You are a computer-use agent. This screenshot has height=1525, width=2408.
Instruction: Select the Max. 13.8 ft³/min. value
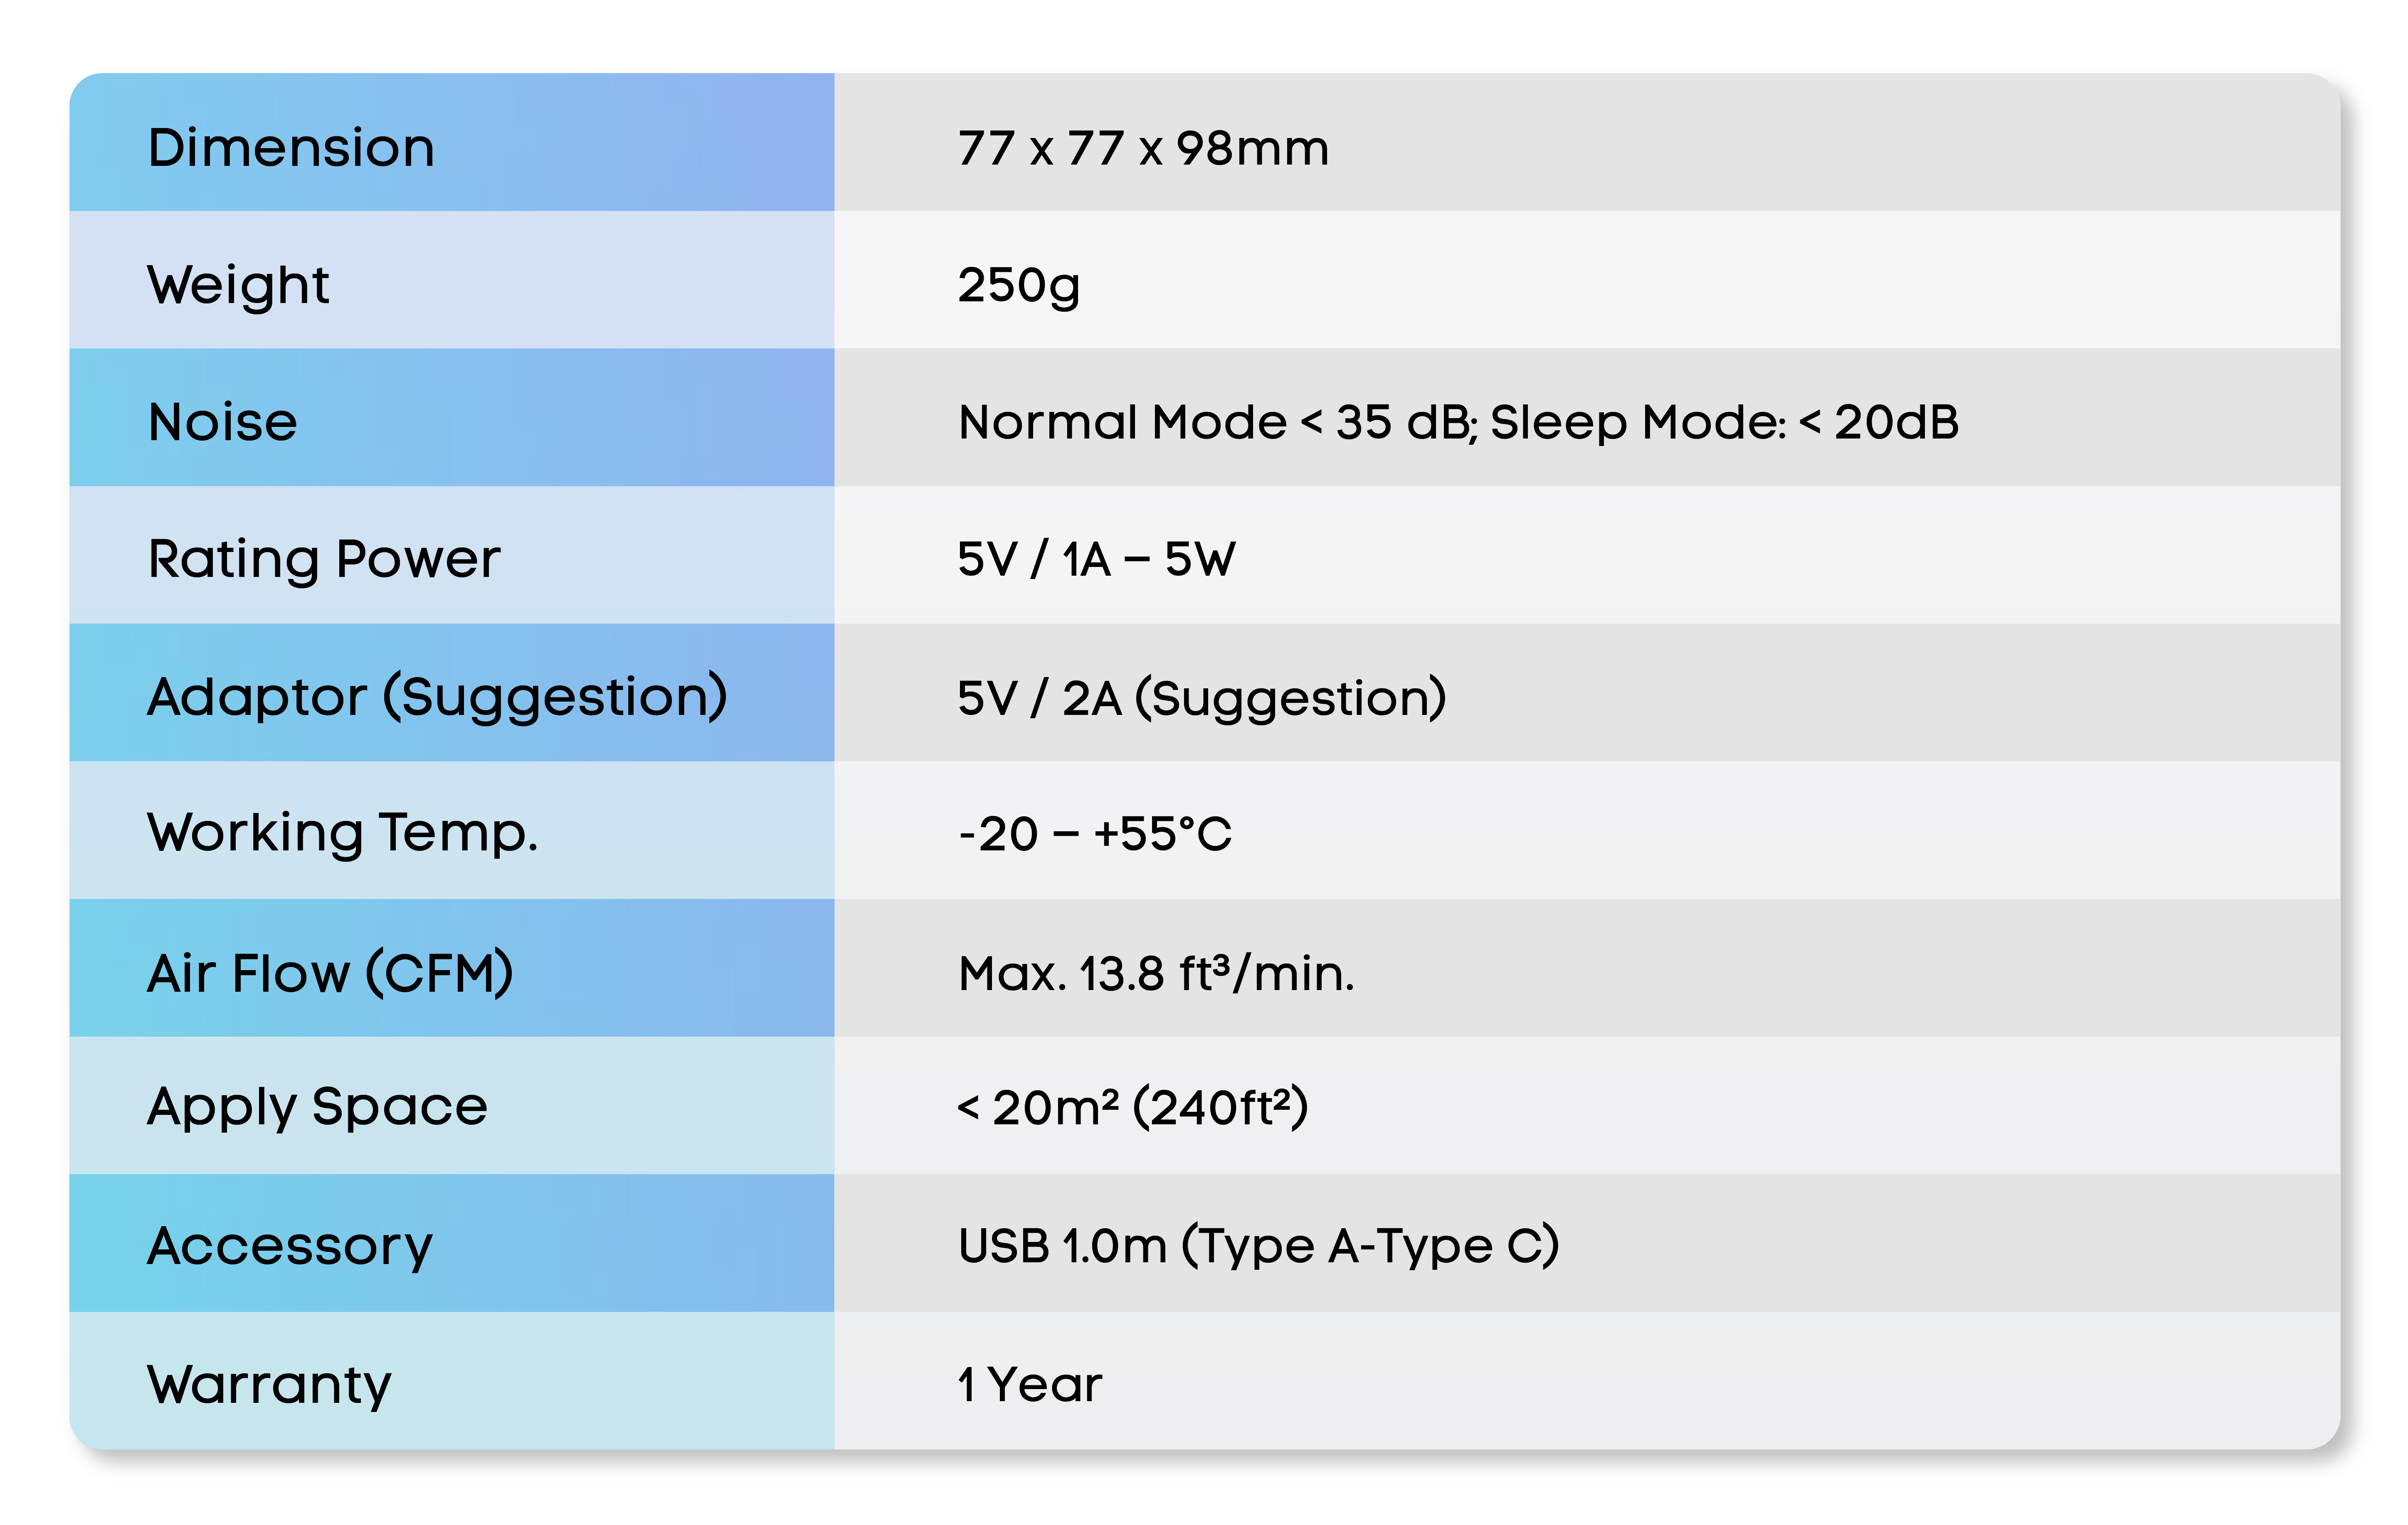pos(1156,973)
